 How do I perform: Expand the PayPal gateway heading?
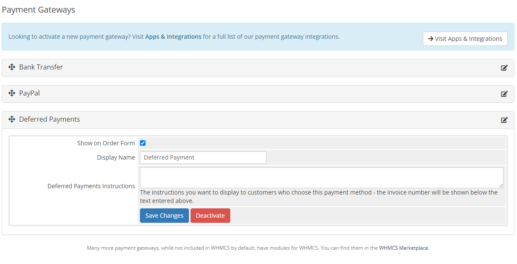coord(30,93)
